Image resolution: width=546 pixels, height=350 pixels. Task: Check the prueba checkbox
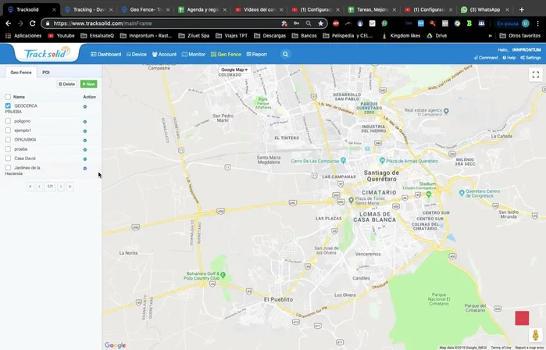pyautogui.click(x=8, y=149)
